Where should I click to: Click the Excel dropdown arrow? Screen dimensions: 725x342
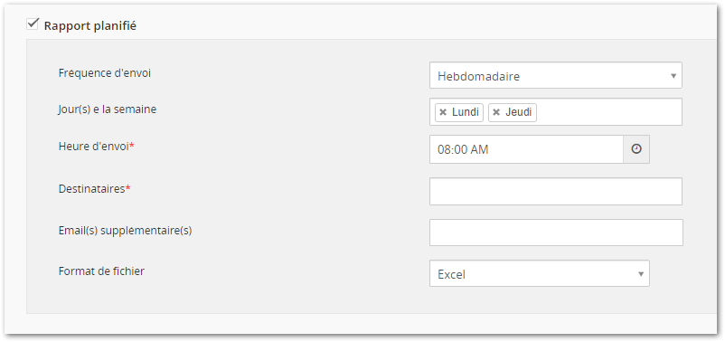641,274
